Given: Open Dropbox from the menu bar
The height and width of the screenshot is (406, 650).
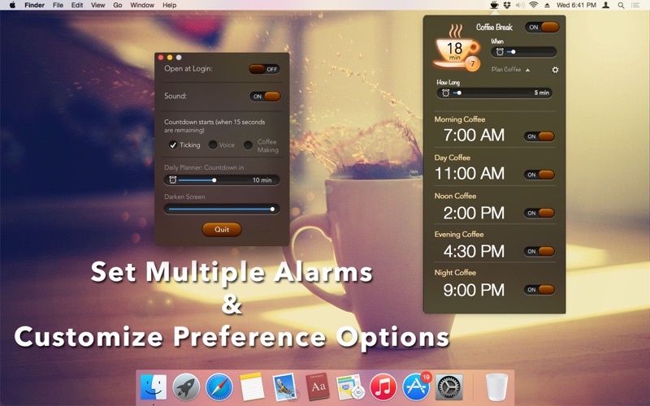Looking at the screenshot, I should pyautogui.click(x=507, y=5).
